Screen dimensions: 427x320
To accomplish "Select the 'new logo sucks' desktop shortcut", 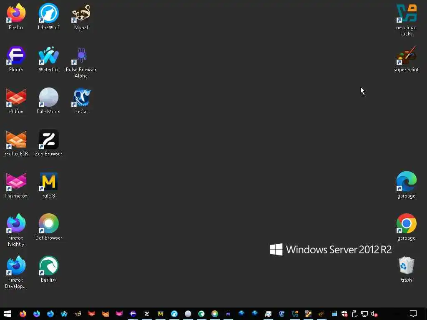I will click(406, 20).
